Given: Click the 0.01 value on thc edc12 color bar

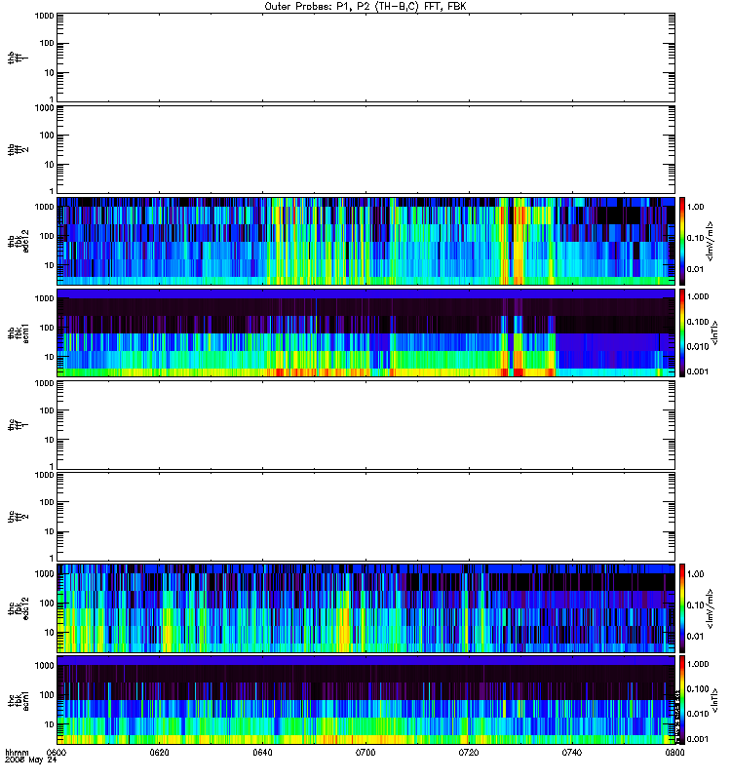Looking at the screenshot, I should (695, 637).
